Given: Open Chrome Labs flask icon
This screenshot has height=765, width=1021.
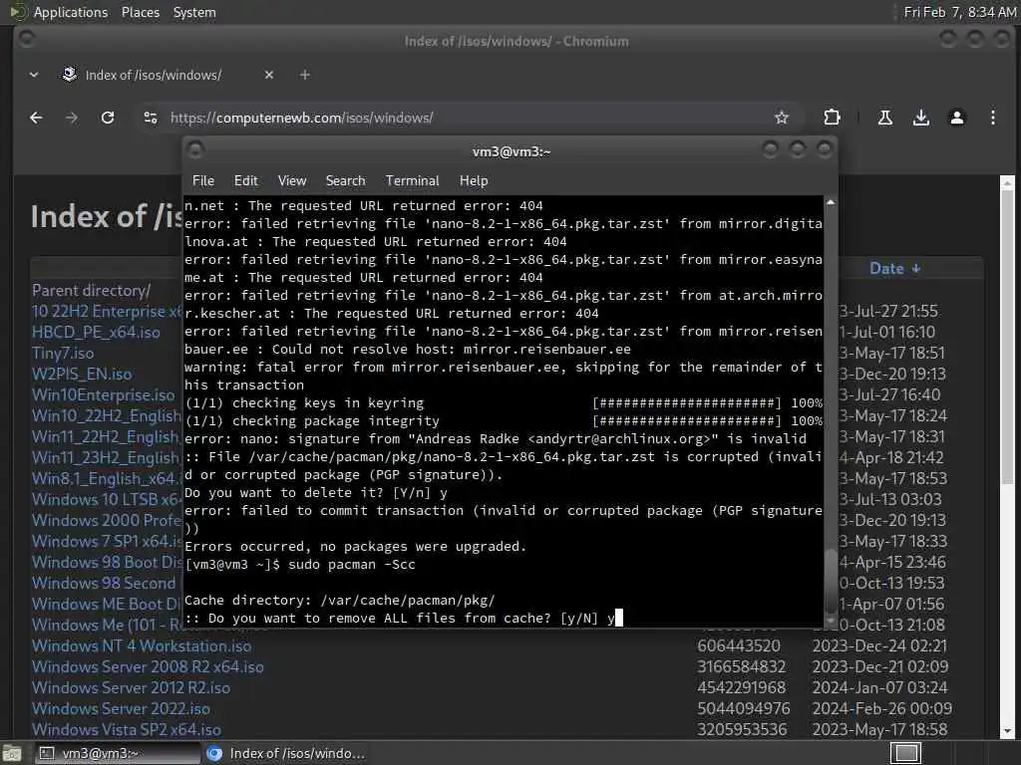Looking at the screenshot, I should point(885,118).
